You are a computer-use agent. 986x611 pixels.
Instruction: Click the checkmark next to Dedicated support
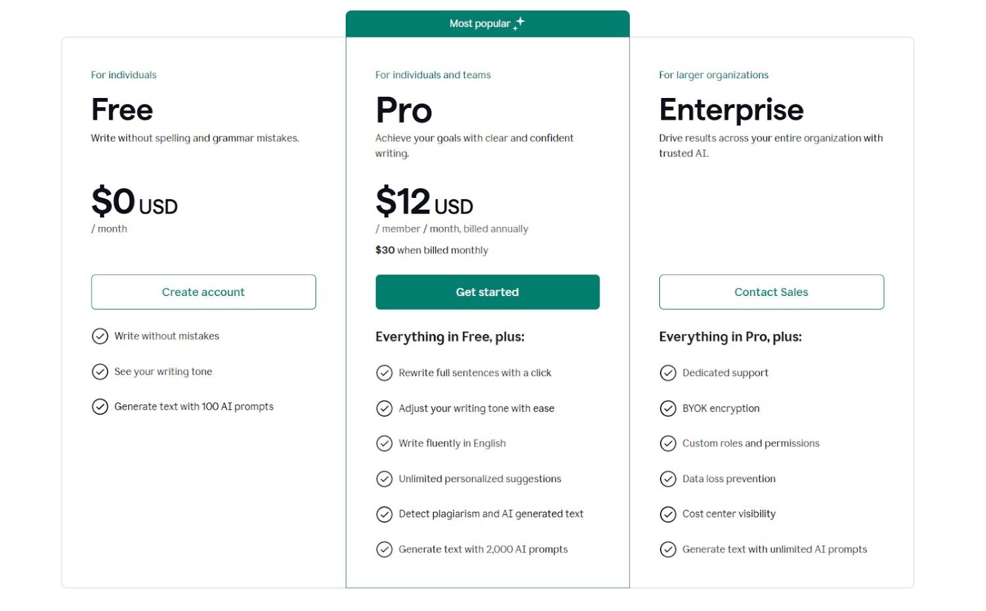pos(669,373)
